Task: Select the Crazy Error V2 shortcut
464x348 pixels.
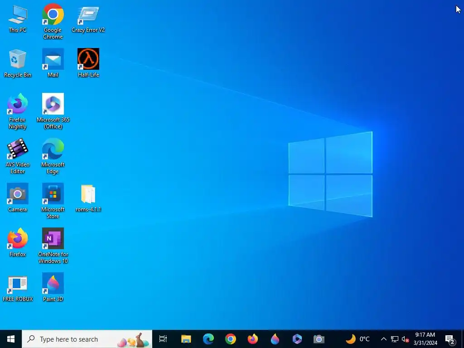Action: click(x=88, y=18)
